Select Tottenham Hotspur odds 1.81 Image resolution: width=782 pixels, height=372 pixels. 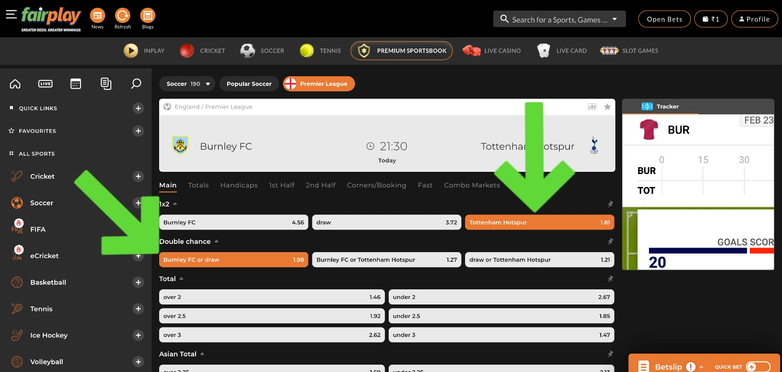click(x=540, y=222)
